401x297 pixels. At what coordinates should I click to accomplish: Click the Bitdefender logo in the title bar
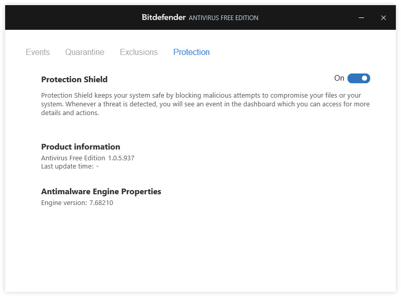coord(163,17)
